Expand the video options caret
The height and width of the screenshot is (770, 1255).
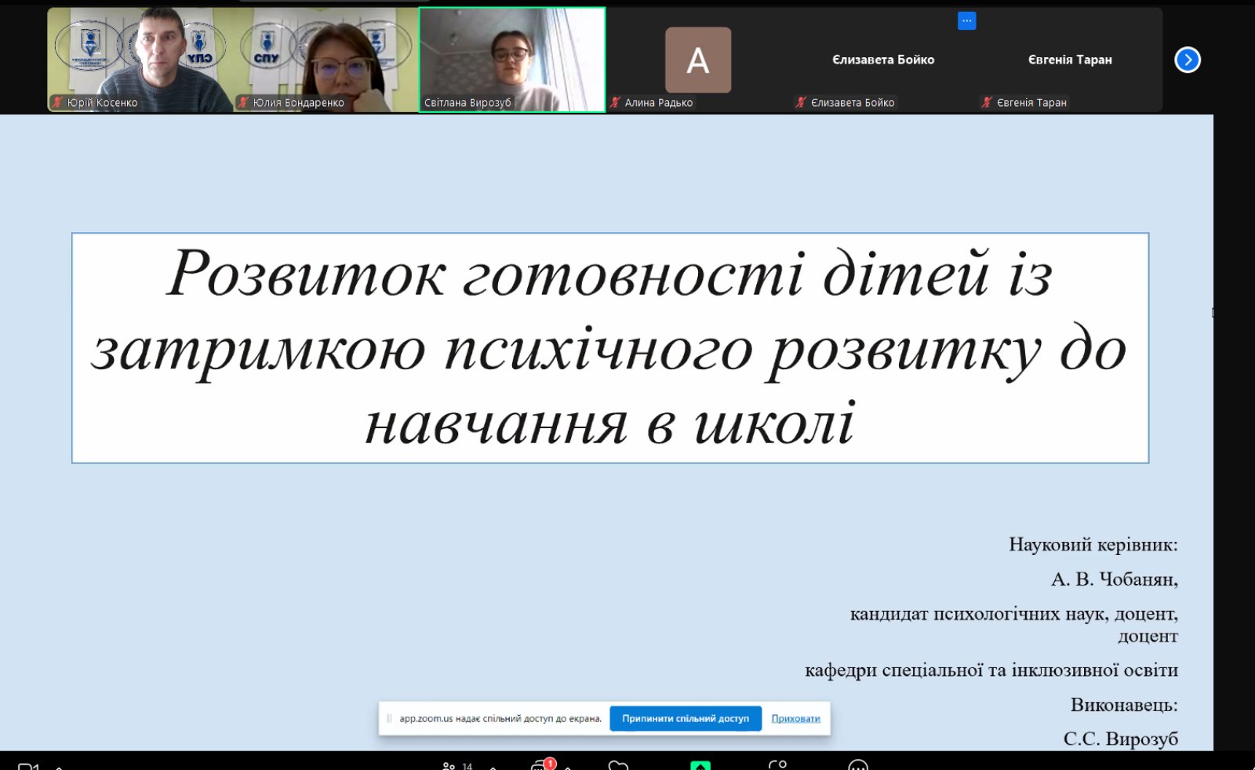59,767
